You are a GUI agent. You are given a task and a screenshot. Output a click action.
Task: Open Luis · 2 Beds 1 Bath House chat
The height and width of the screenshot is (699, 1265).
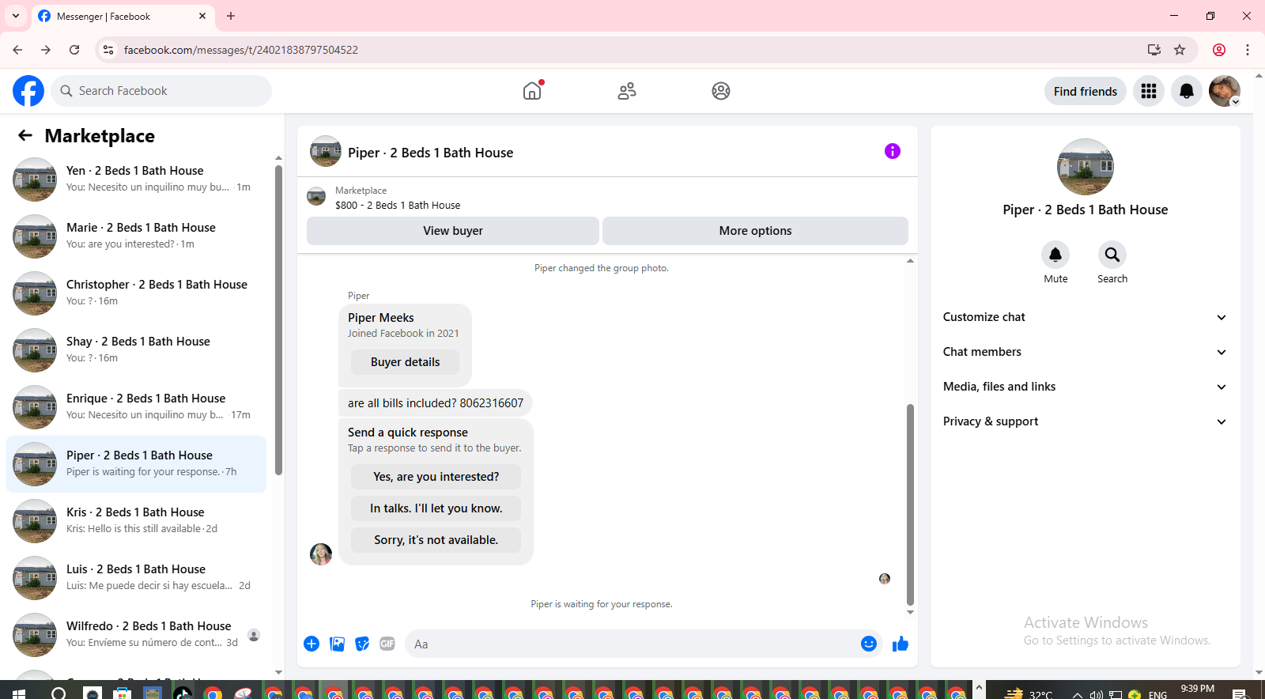tap(136, 578)
